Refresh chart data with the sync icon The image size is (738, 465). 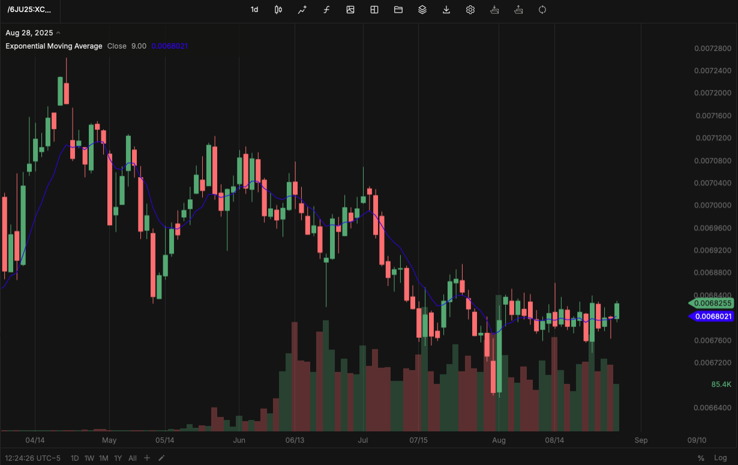click(542, 10)
